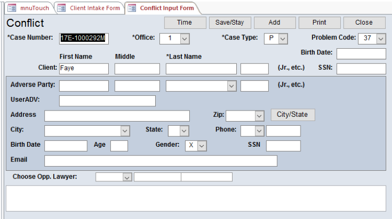
Task: Click the Time button
Action: click(x=185, y=23)
